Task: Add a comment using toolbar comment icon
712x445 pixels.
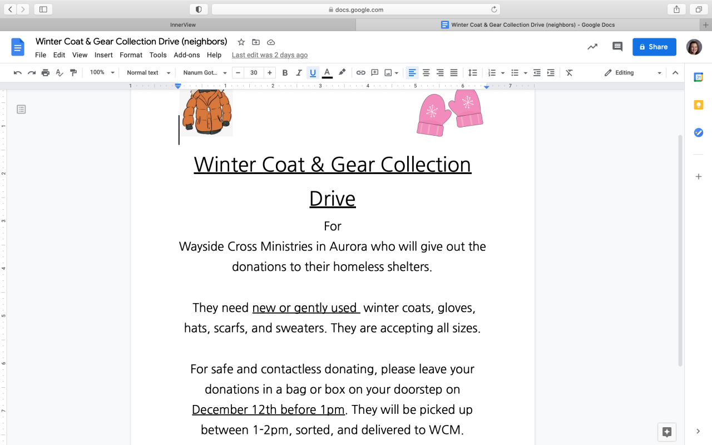Action: click(x=375, y=73)
